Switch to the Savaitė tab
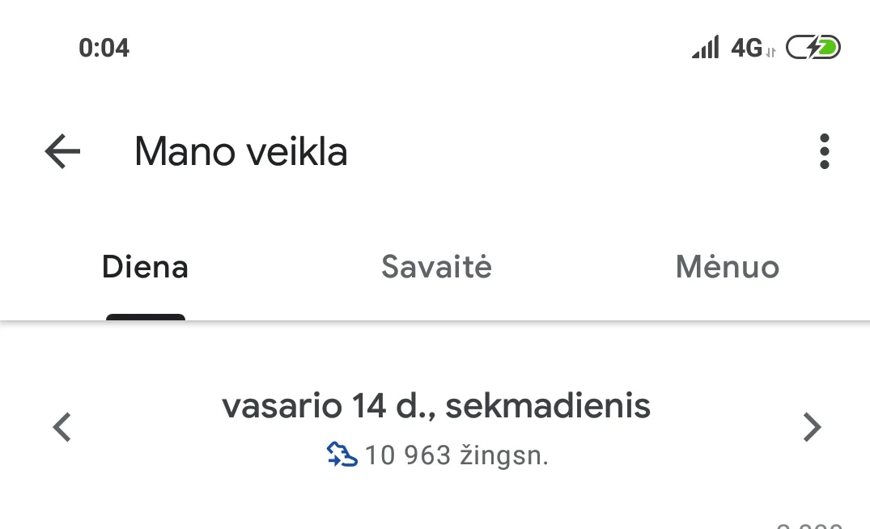The image size is (870, 529). pyautogui.click(x=436, y=267)
